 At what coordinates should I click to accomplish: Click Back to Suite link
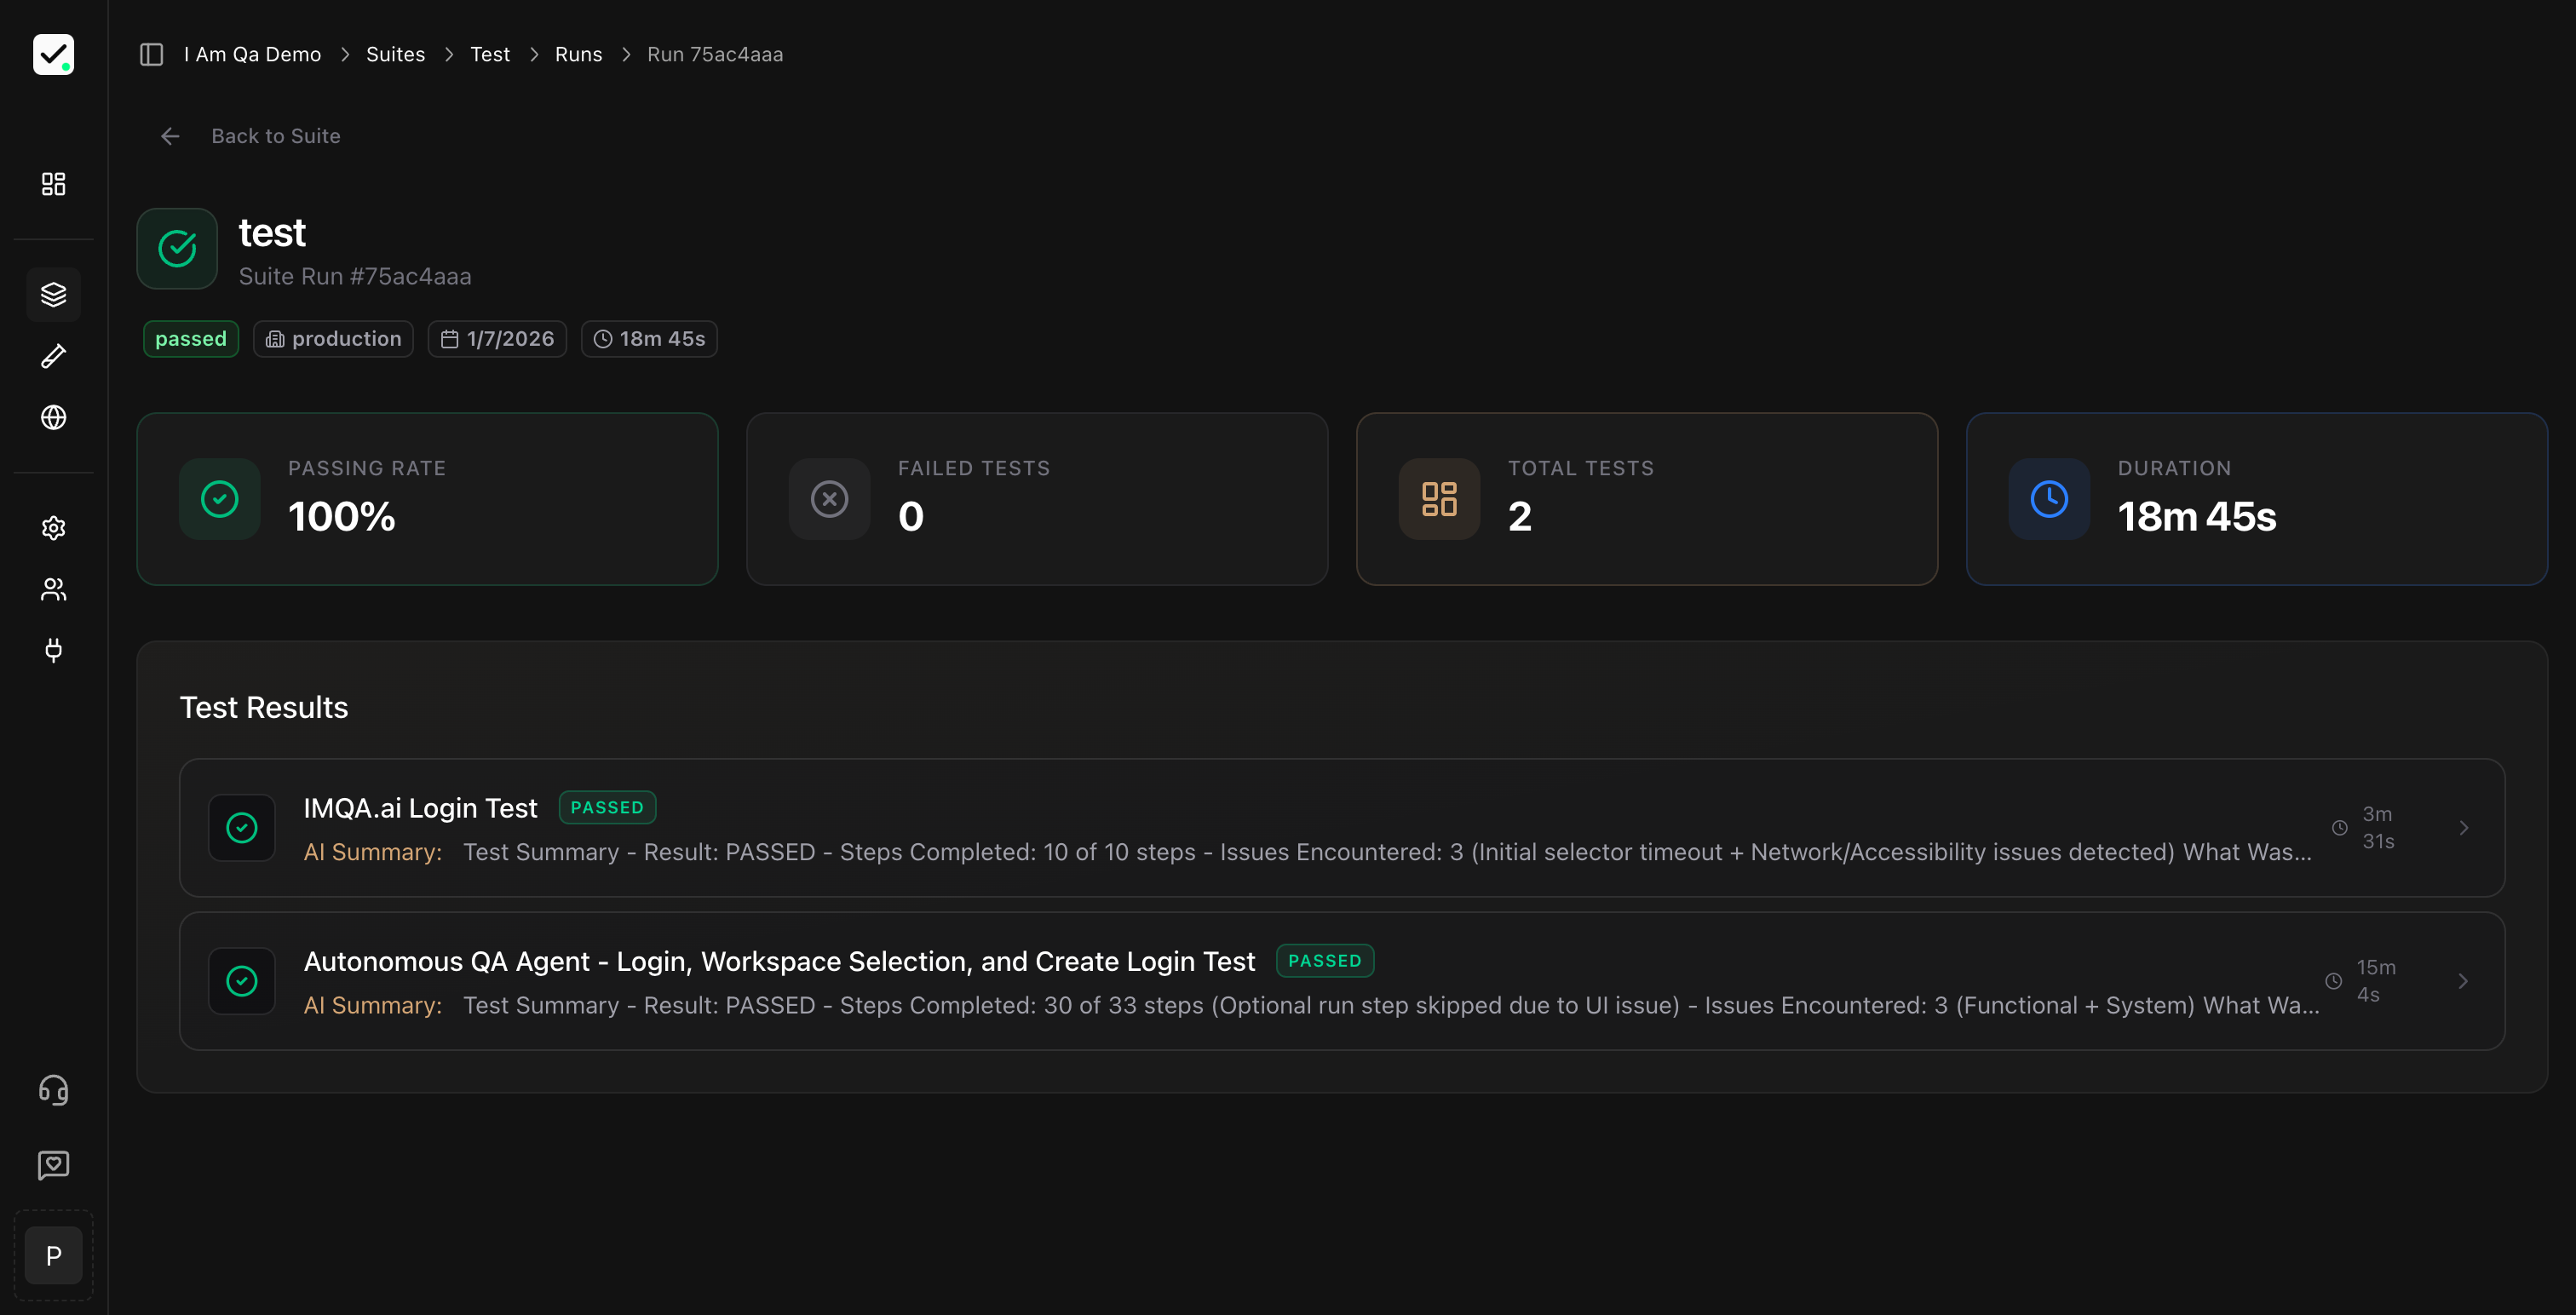pos(275,136)
